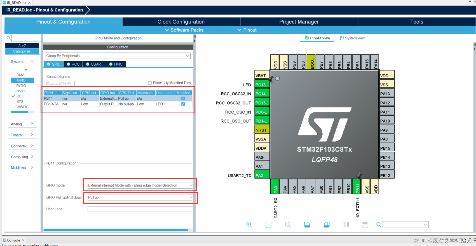Image resolution: width=476 pixels, height=246 pixels.
Task: Toggle Modified checkbox for PB11 row
Action: click(x=183, y=98)
